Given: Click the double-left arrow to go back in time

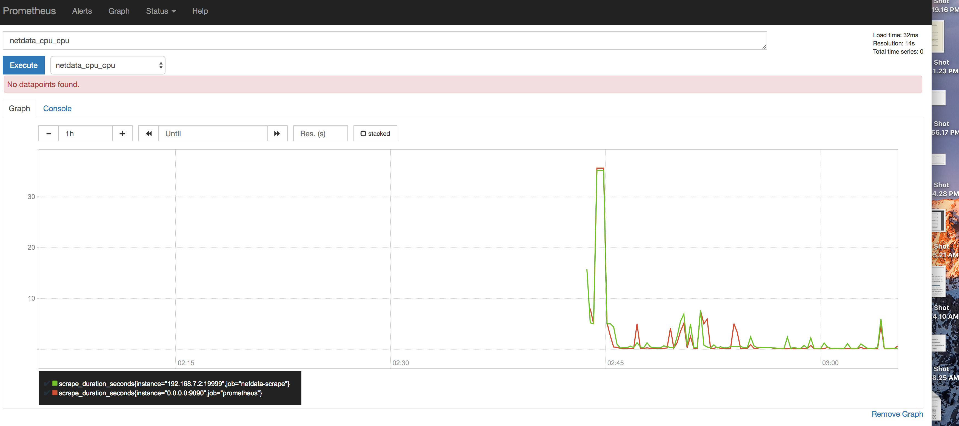Looking at the screenshot, I should 149,133.
